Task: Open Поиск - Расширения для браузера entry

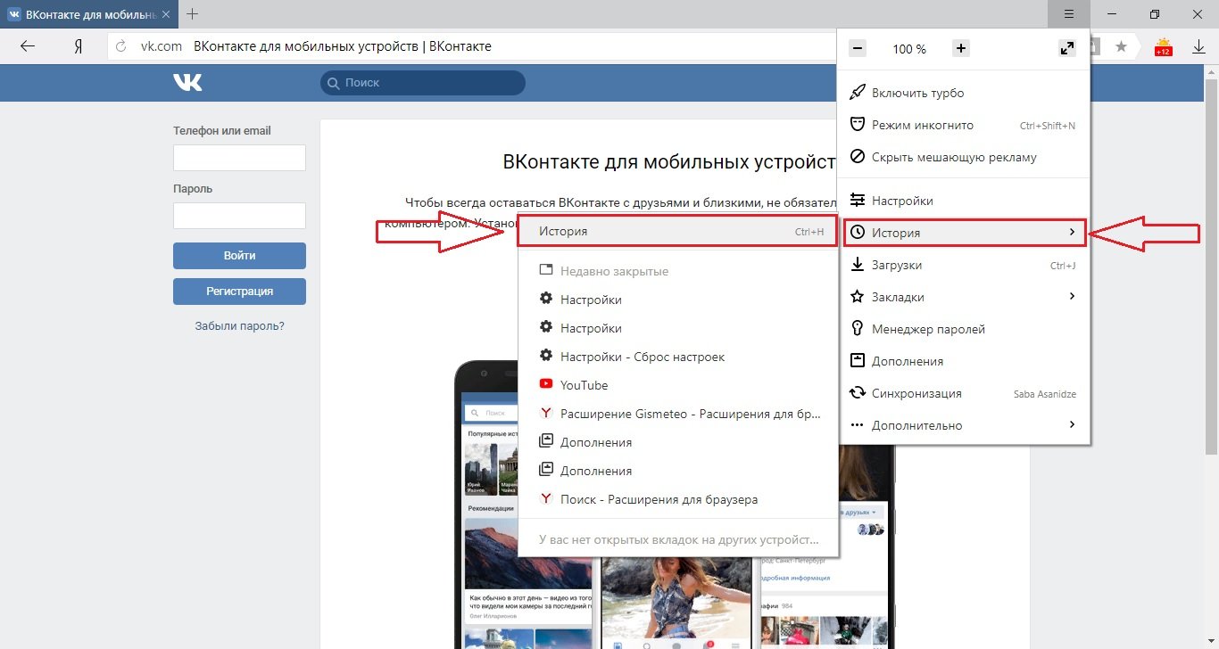Action: click(678, 499)
